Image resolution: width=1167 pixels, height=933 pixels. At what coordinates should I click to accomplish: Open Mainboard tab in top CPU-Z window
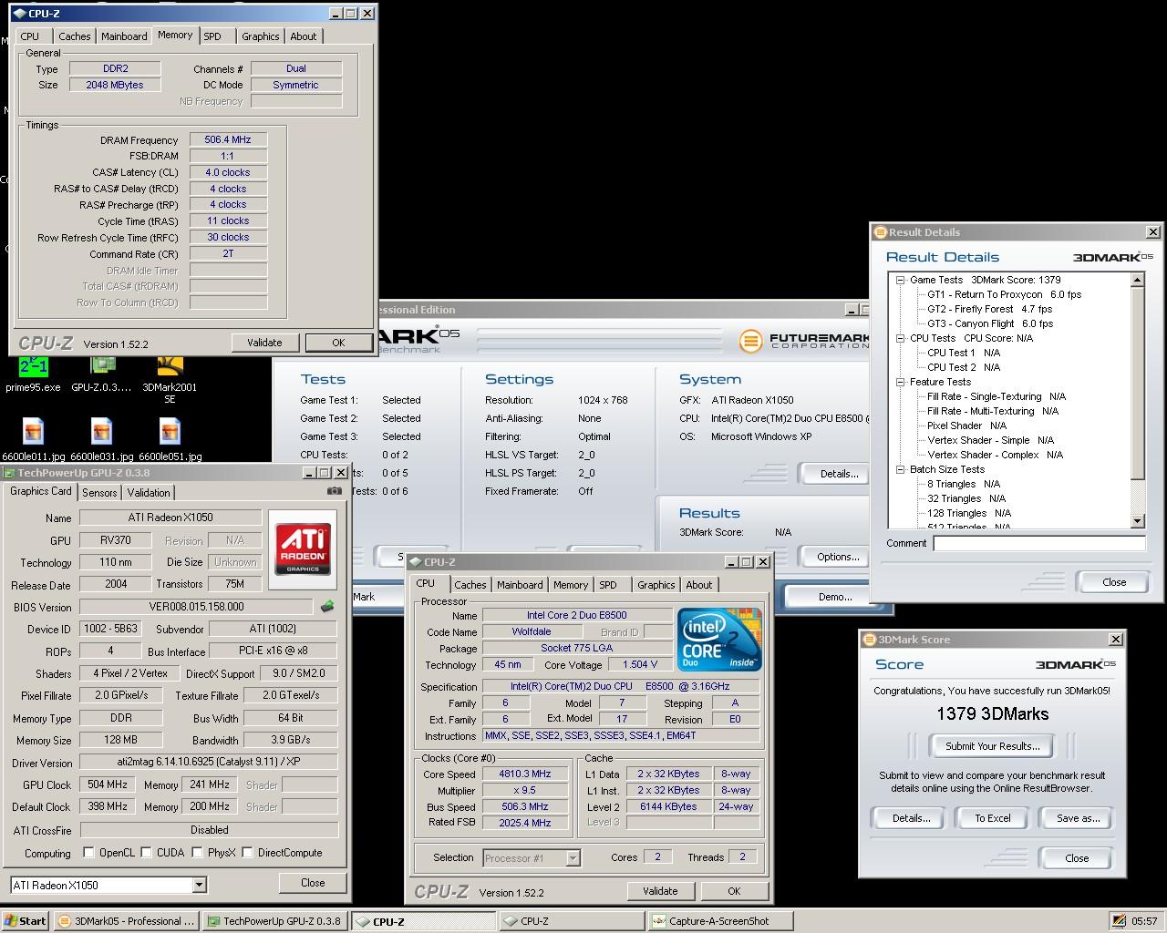(x=124, y=36)
